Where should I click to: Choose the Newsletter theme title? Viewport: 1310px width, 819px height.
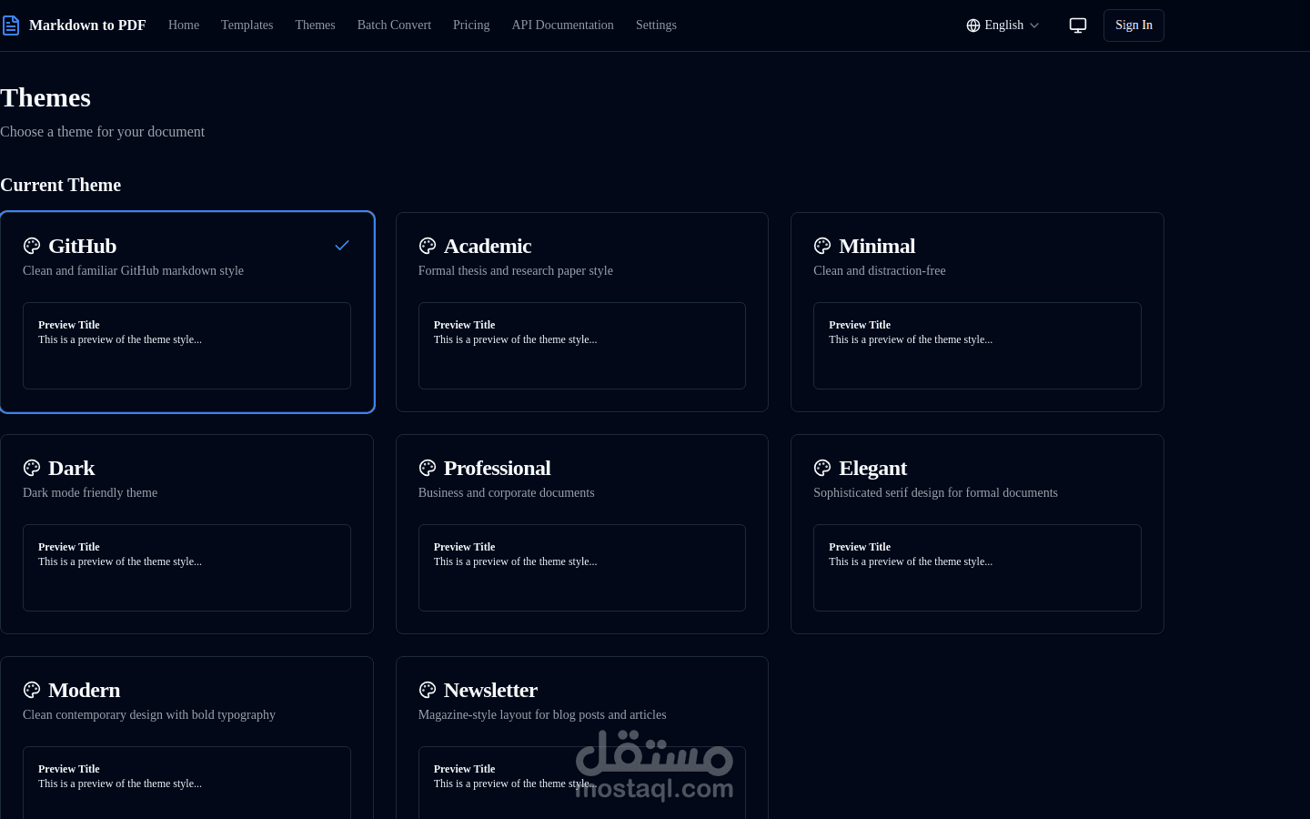click(x=491, y=690)
